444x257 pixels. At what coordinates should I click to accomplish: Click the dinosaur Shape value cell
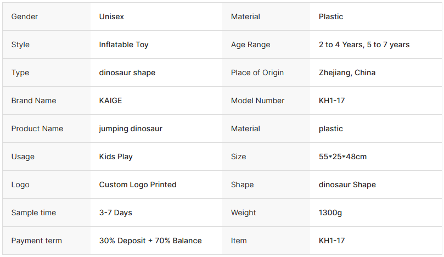[347, 185]
